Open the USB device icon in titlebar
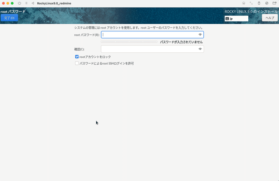The image size is (279, 181). (x=259, y=3)
